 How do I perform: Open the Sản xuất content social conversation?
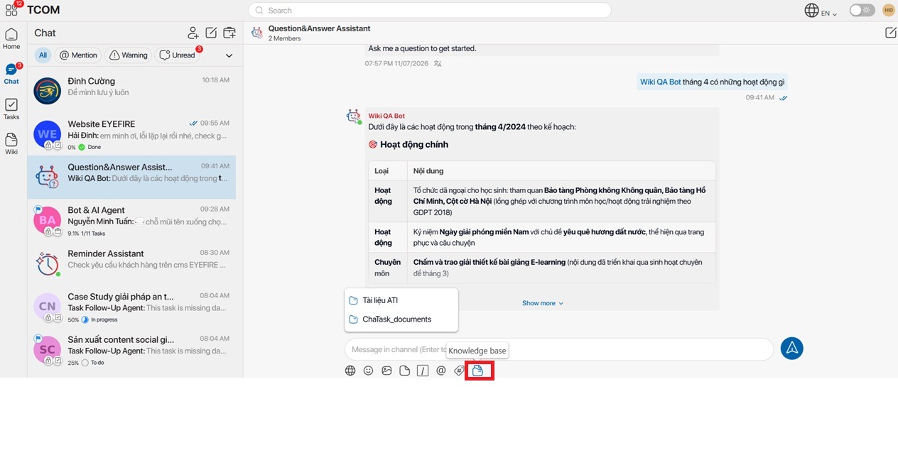point(132,350)
